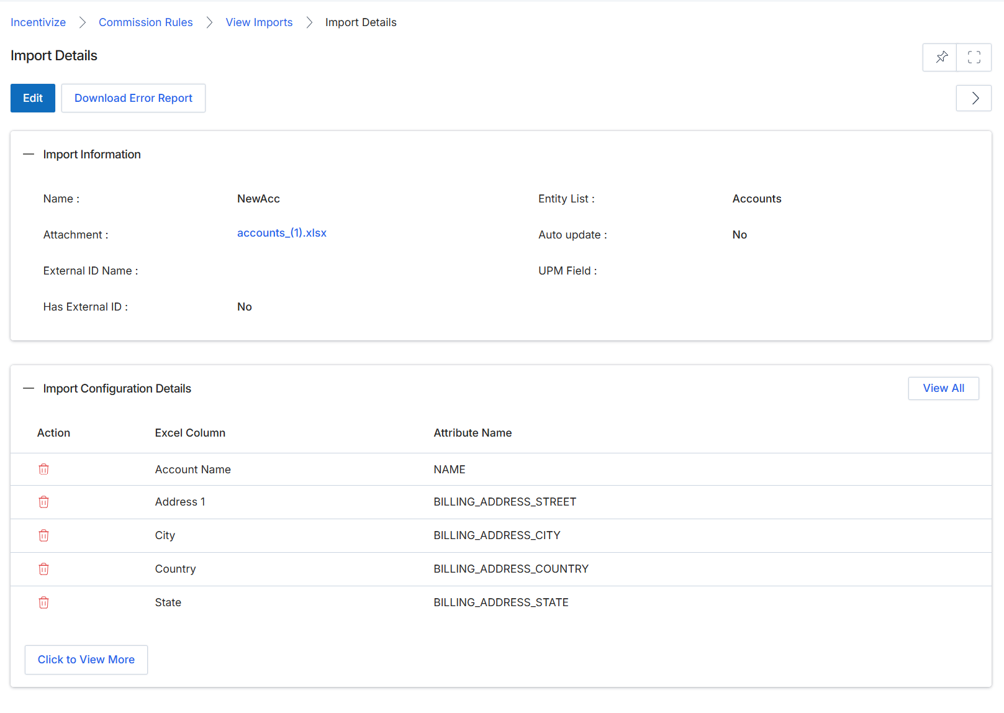Select the Country column cell
The height and width of the screenshot is (713, 1004).
point(176,569)
